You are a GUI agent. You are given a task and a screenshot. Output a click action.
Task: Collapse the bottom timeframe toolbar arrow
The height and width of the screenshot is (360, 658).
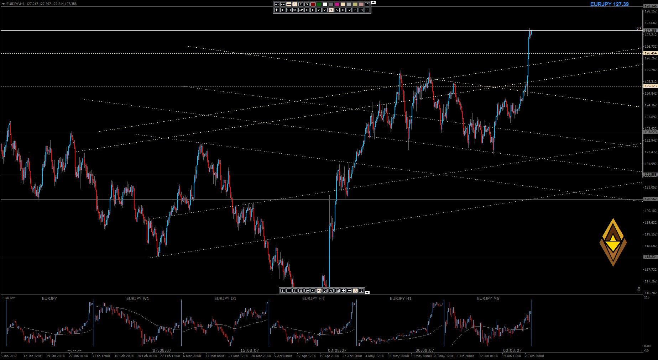tap(367, 292)
